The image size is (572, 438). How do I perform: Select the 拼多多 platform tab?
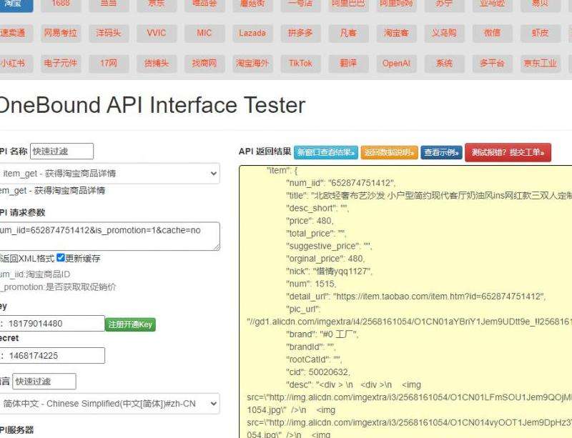point(300,33)
